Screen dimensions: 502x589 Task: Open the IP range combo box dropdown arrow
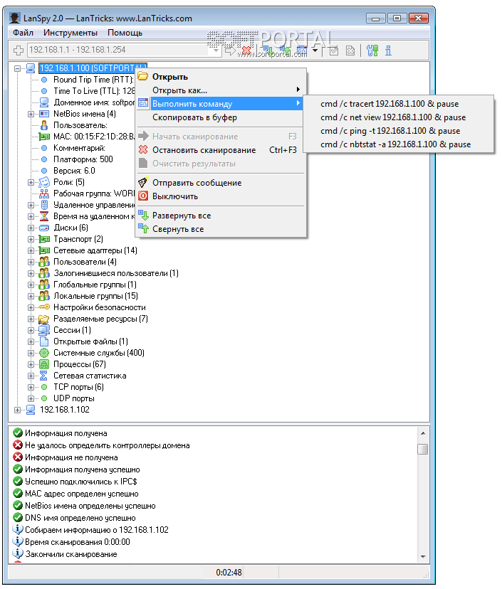216,50
